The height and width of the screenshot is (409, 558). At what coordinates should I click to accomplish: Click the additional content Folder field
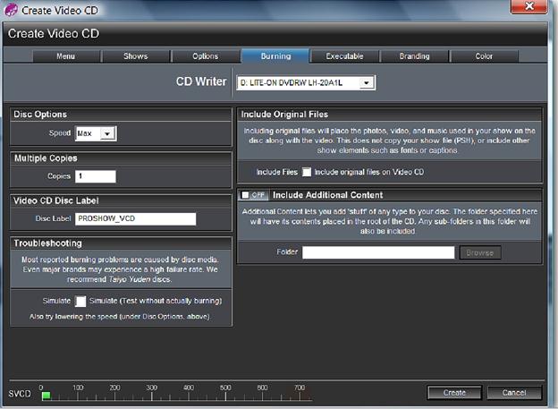(x=378, y=252)
